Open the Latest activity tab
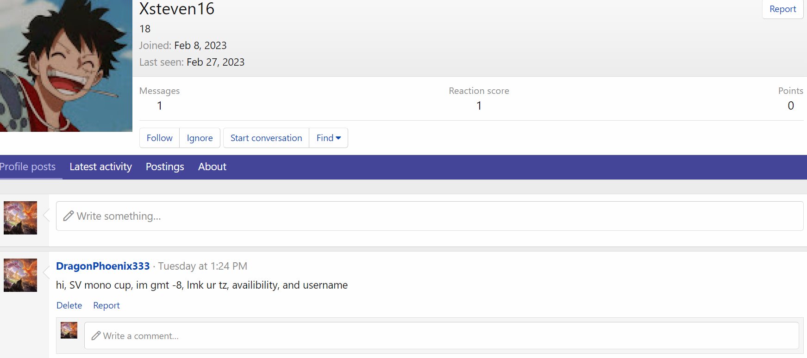Image resolution: width=807 pixels, height=358 pixels. 100,167
